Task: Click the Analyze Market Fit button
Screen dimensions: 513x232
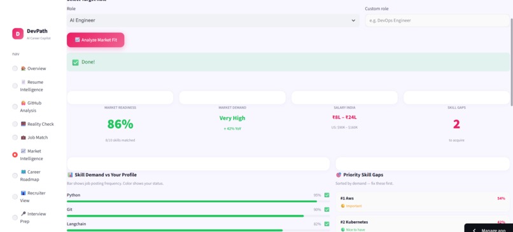Action: 95,40
